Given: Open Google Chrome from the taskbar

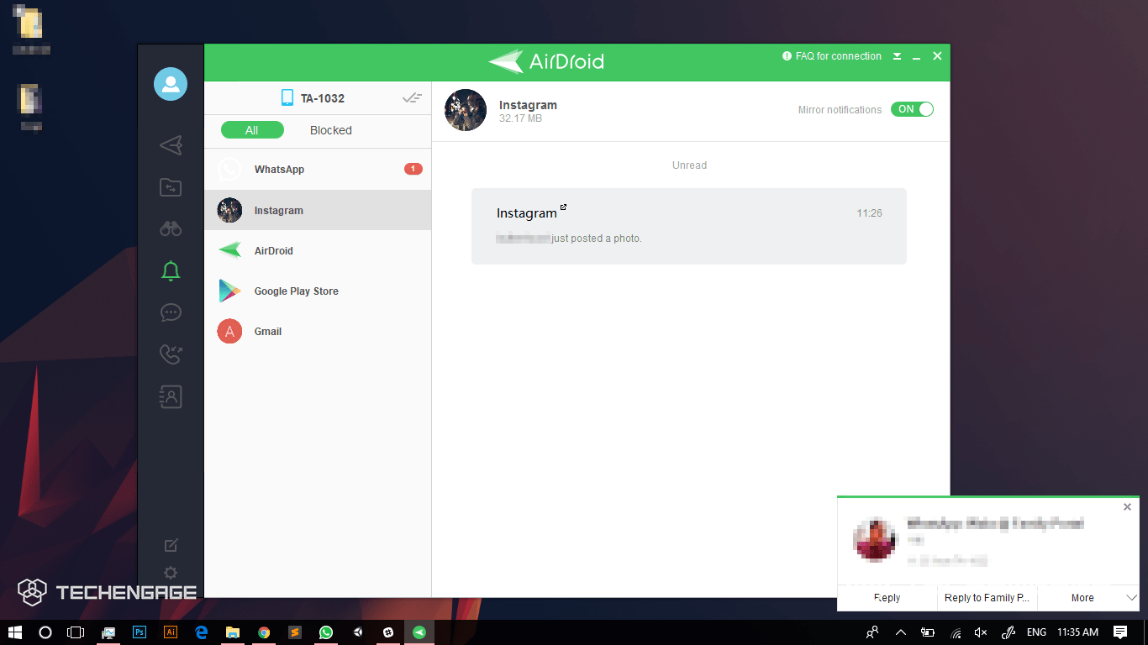Looking at the screenshot, I should click(264, 632).
